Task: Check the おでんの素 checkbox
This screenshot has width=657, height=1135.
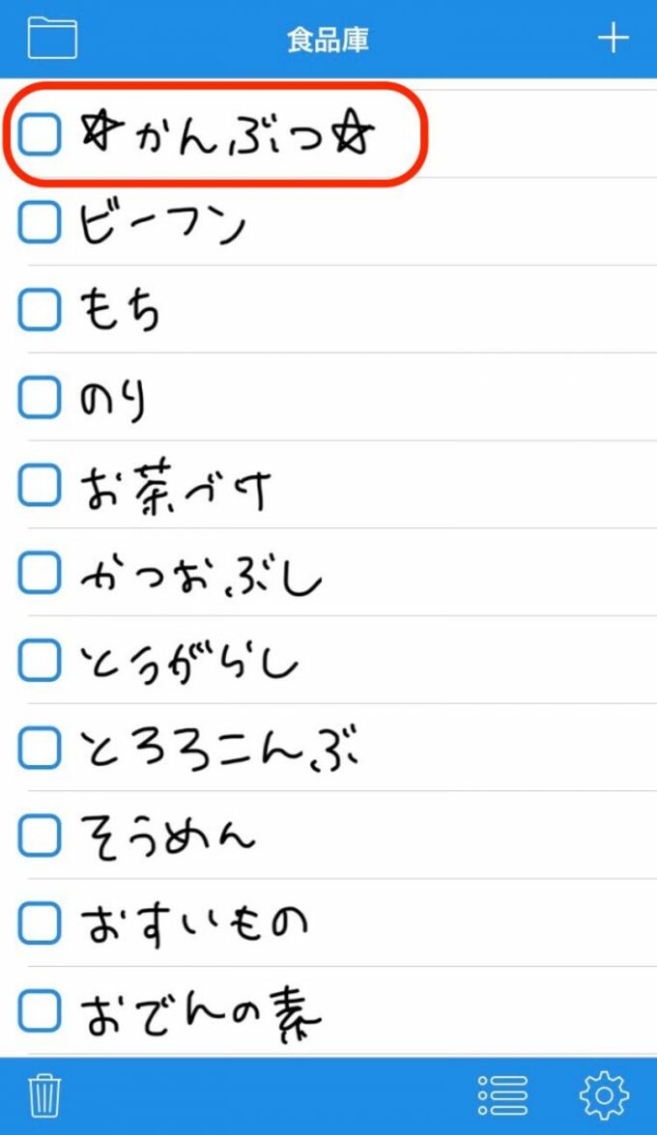Action: click(x=41, y=1011)
